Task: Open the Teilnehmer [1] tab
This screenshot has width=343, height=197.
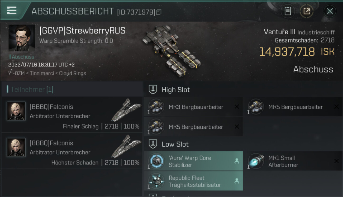Action: 32,90
